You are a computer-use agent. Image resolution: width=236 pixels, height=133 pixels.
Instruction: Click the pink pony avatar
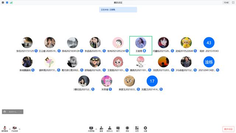click(107, 81)
